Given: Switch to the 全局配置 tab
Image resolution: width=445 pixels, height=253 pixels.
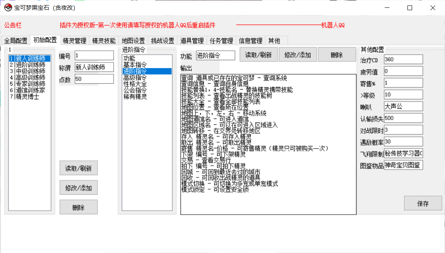Looking at the screenshot, I should click(x=16, y=41).
